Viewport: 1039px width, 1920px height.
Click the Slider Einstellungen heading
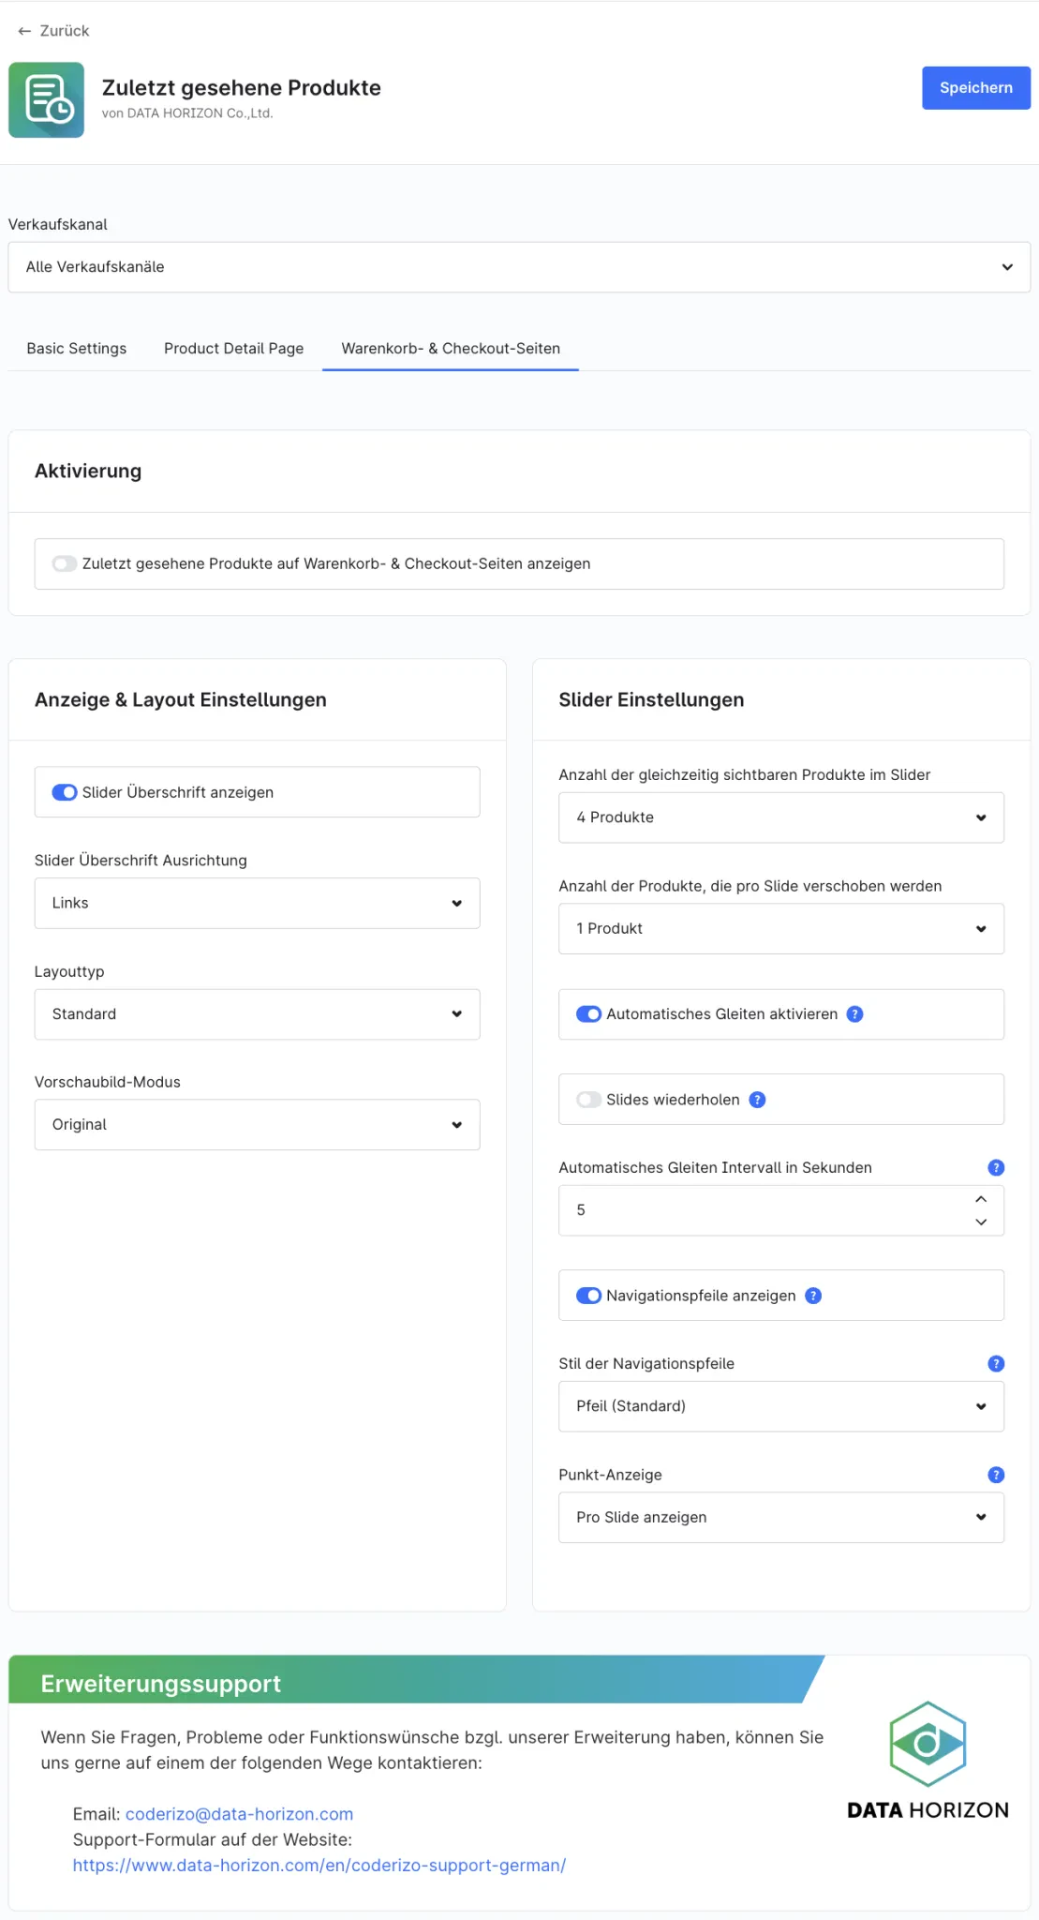[651, 700]
